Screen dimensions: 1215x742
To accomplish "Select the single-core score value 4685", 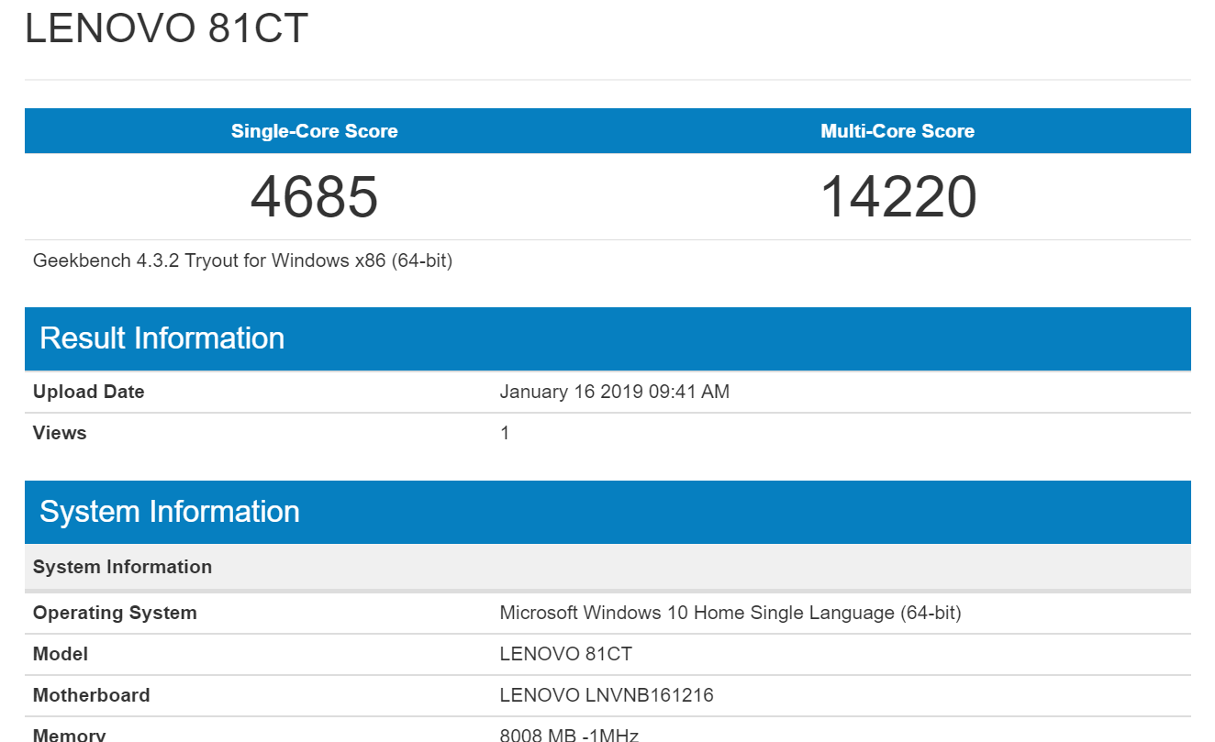I will pos(314,196).
